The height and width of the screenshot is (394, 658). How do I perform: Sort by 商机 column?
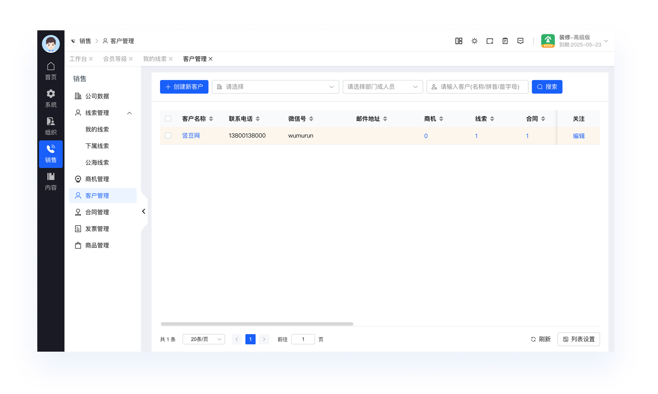point(441,119)
